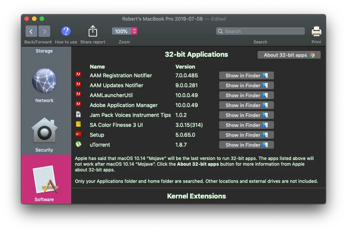Select the AAM Updates Notifier name
Screen dimensions: 347x232
(116, 85)
